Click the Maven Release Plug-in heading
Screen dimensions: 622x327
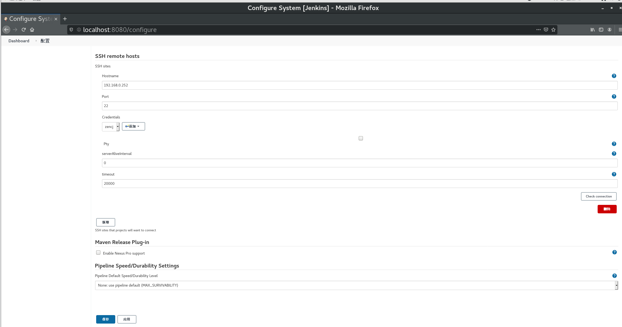(122, 242)
